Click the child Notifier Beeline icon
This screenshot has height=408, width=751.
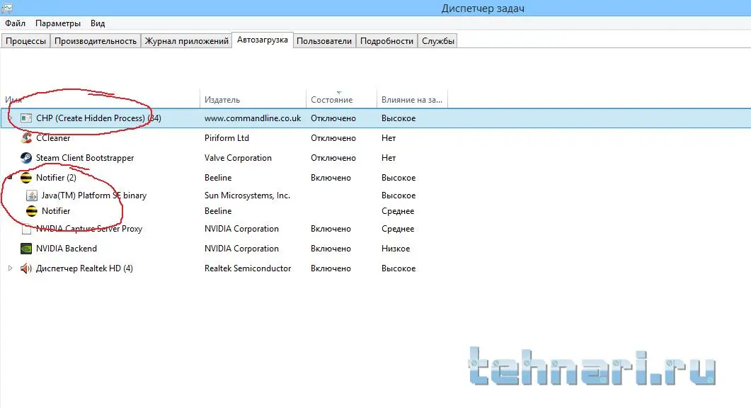pyautogui.click(x=32, y=211)
